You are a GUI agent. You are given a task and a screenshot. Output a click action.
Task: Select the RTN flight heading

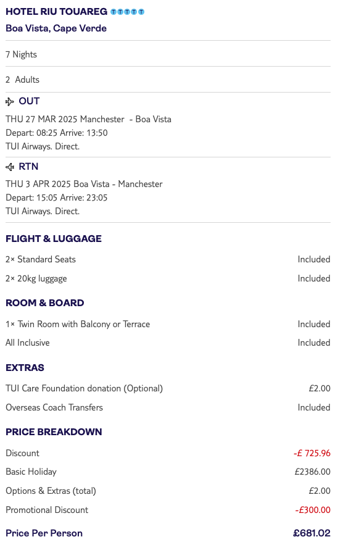click(x=28, y=167)
